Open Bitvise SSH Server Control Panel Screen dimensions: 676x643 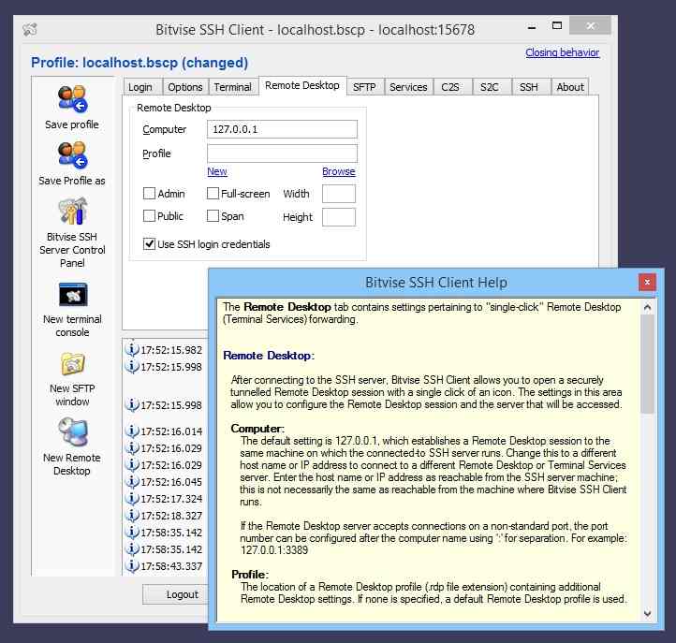pos(72,212)
